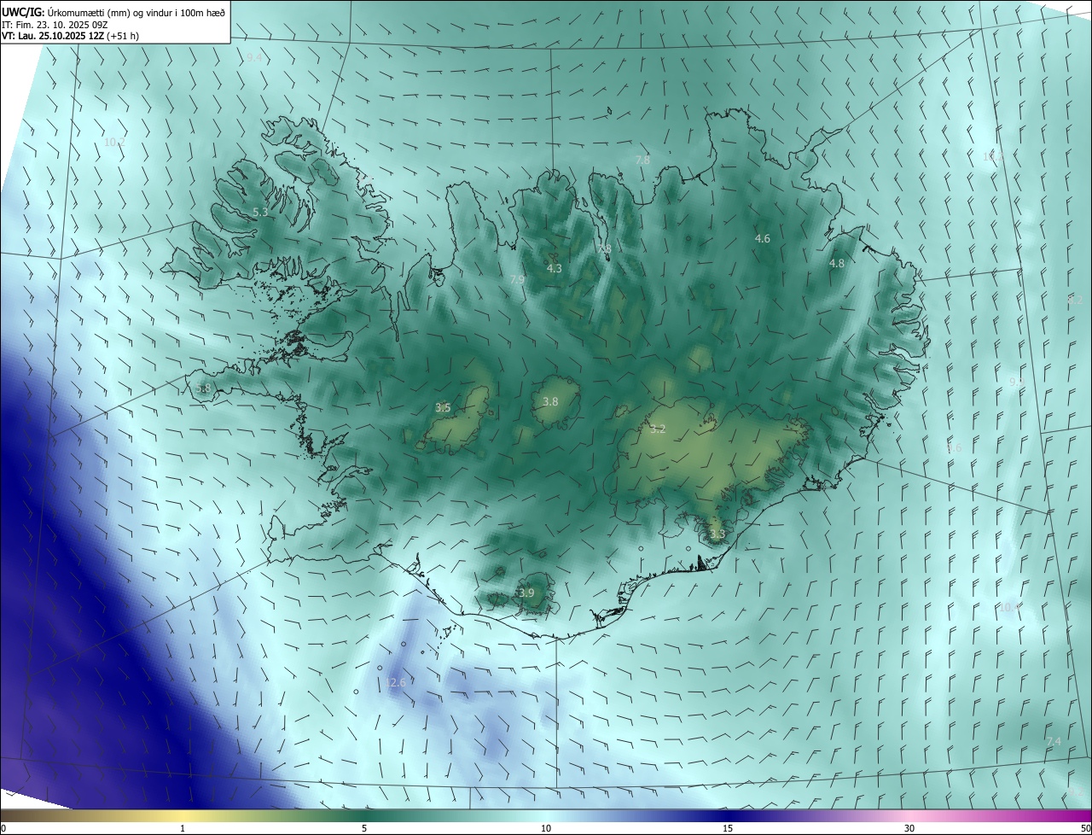The width and height of the screenshot is (1092, 835).
Task: Click the 3.3 value label
Action: 717,534
